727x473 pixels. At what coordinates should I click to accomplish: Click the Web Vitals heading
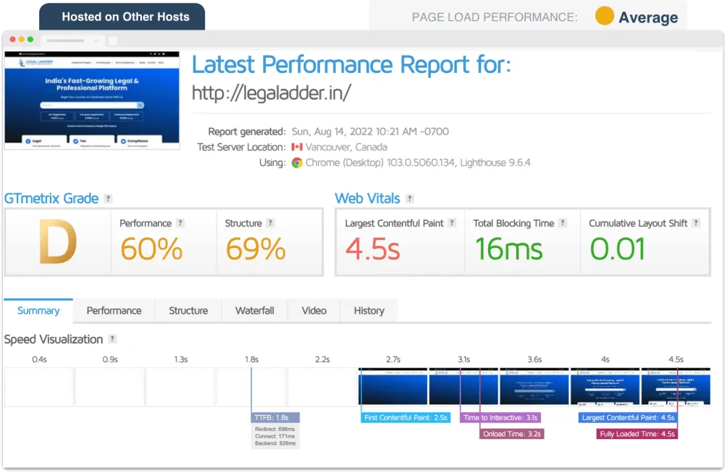coord(367,199)
